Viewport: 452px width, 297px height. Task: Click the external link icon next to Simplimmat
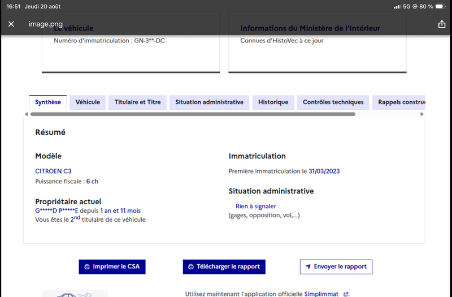[x=346, y=294]
